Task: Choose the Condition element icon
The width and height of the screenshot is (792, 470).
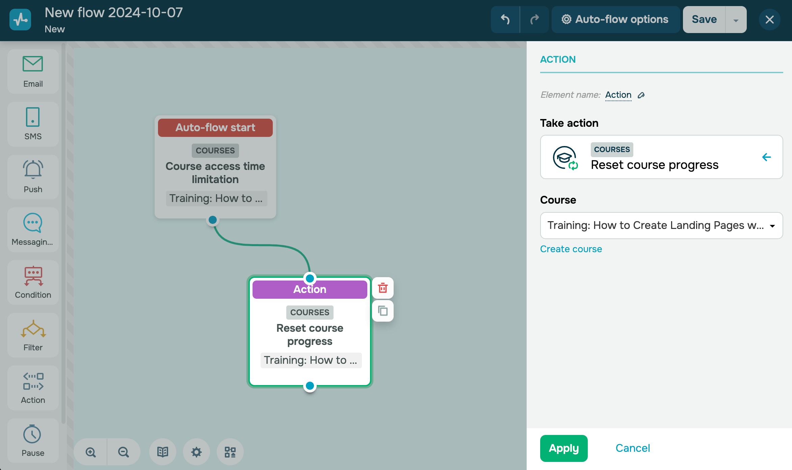Action: pyautogui.click(x=33, y=276)
